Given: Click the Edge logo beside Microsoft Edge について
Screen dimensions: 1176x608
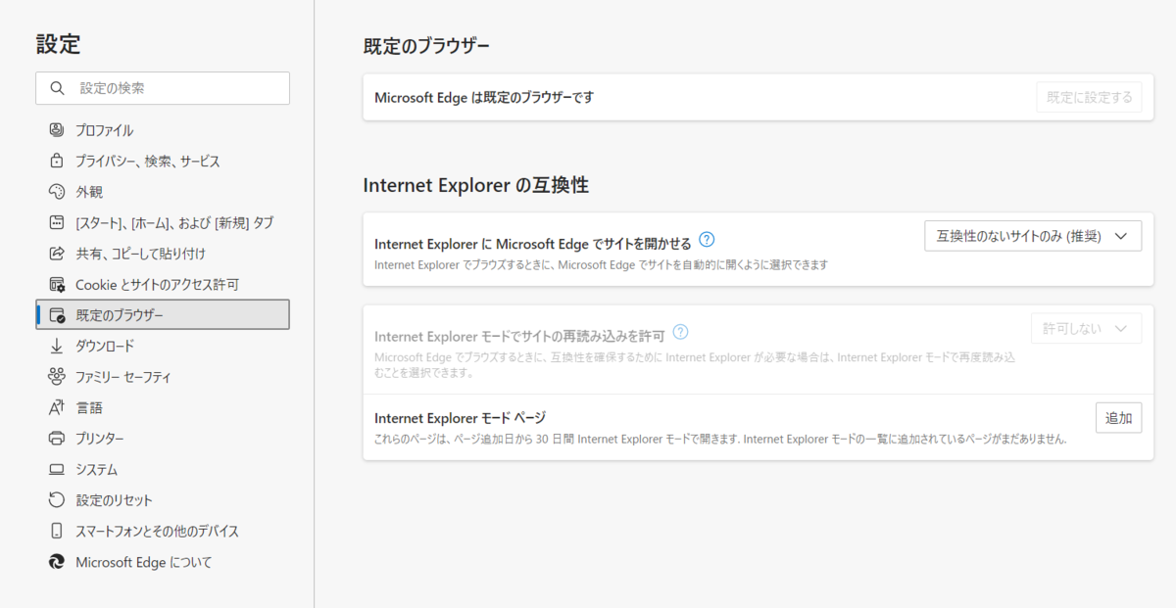Looking at the screenshot, I should 56,562.
